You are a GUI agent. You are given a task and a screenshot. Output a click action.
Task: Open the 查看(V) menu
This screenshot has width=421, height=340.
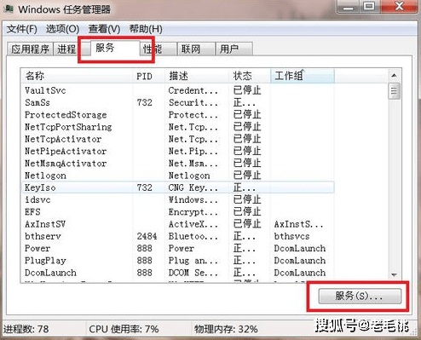(104, 29)
